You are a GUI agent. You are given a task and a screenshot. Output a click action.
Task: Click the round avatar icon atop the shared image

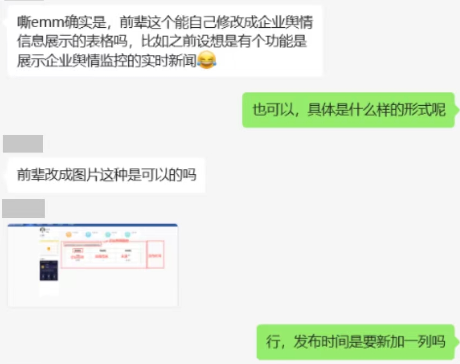tap(43, 229)
